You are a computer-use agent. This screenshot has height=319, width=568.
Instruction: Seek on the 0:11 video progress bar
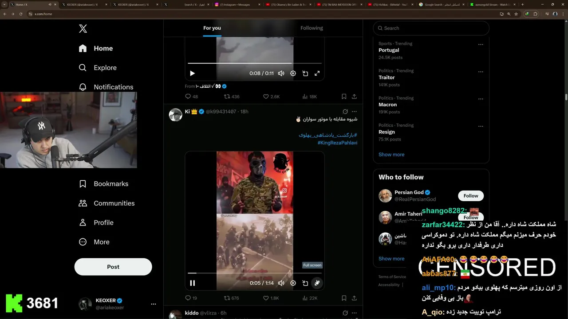tap(255, 63)
